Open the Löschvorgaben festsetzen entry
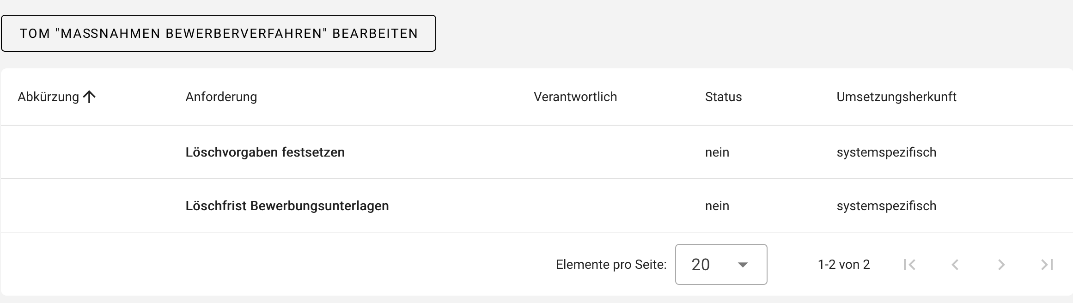Screen dimensions: 1073x303 [x=265, y=152]
